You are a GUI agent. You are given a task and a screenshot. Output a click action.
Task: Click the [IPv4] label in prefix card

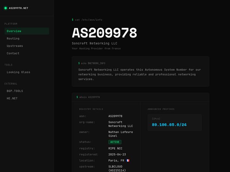coord(156,119)
